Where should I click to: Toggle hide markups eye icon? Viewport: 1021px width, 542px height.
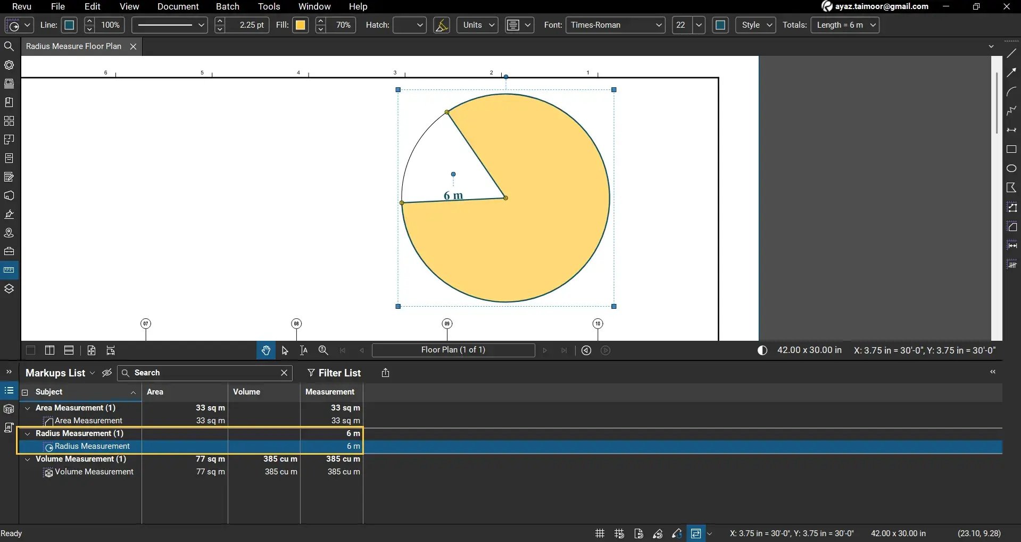coord(107,373)
